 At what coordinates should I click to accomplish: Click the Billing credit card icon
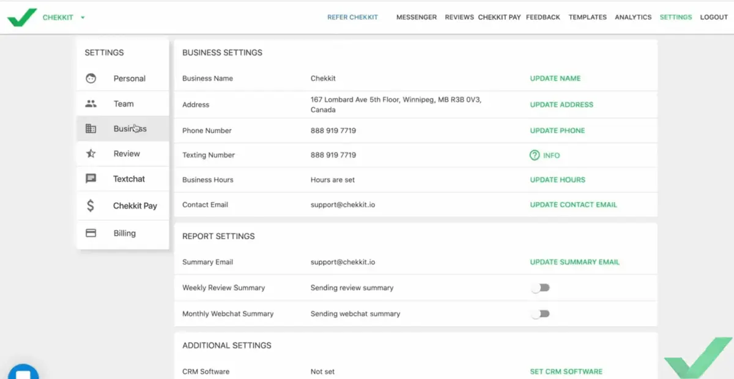tap(91, 233)
